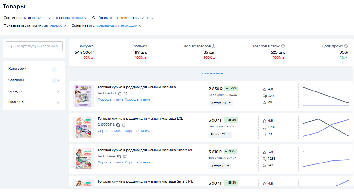The width and height of the screenshot is (354, 193).
Task: Open external link icon for article 145056424
Action: coord(125,156)
